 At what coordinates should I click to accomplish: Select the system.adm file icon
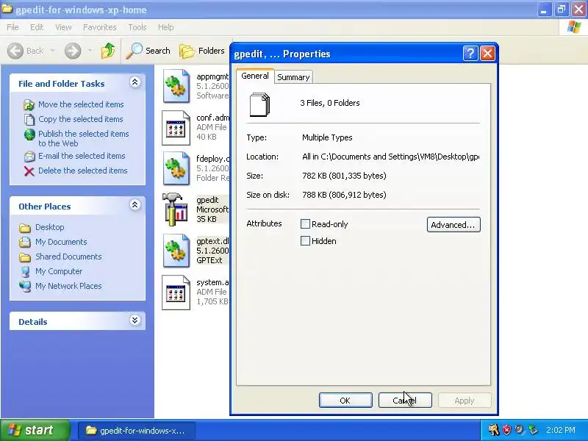[176, 293]
